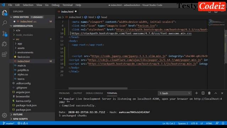
Task: Click Spaces: 2 indentation setting
Action: (x=183, y=123)
